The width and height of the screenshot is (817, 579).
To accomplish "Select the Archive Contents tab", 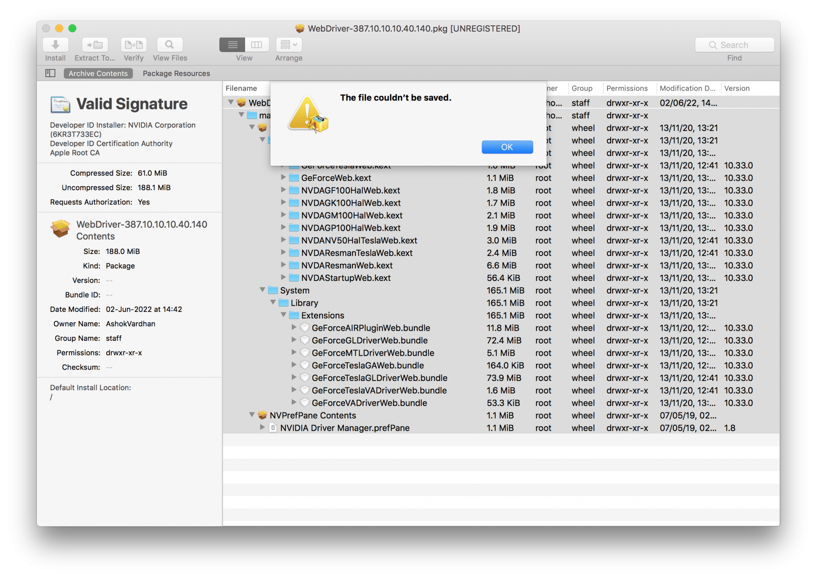I will [x=98, y=73].
